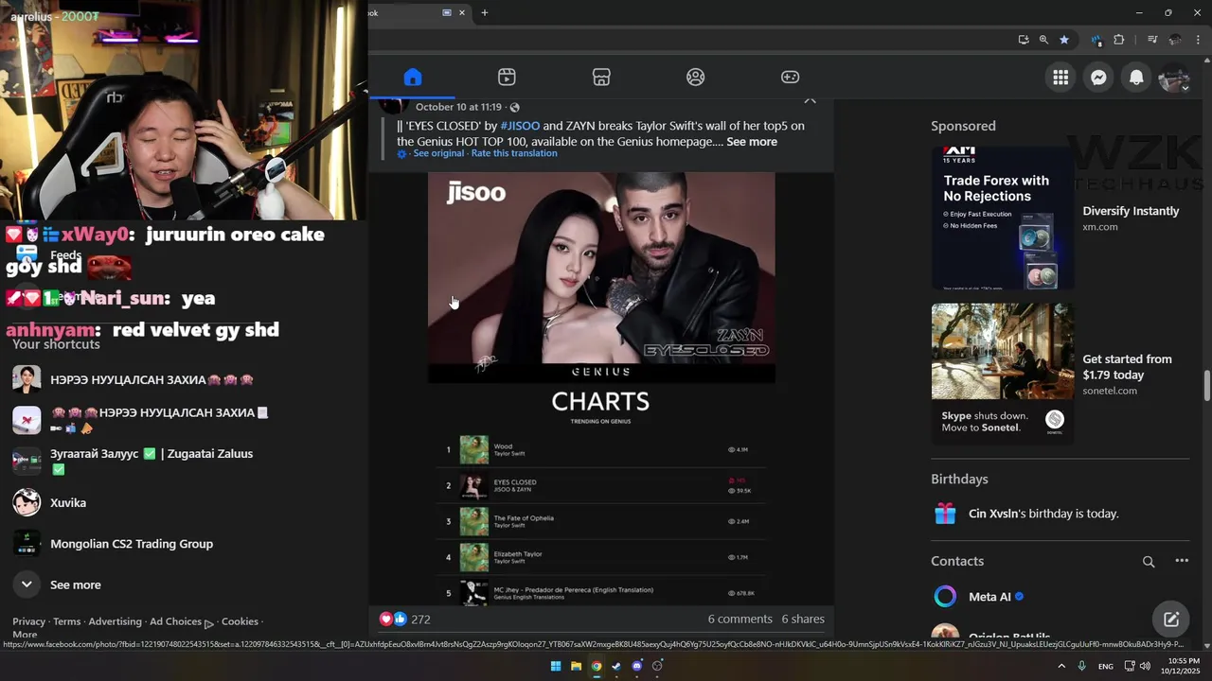Click Cin Xvsln's birthday notice
Image resolution: width=1212 pixels, height=681 pixels.
tap(1043, 514)
